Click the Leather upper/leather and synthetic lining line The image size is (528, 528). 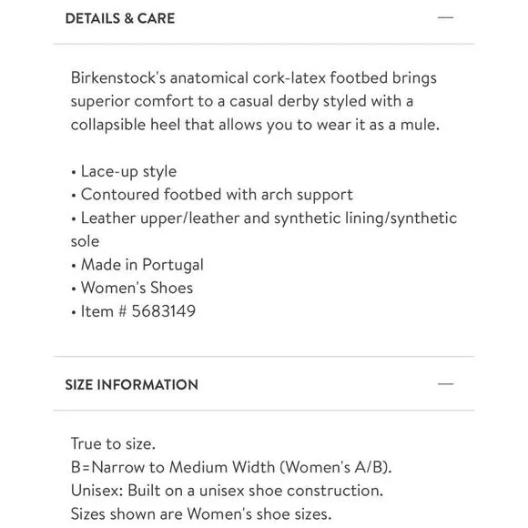264,218
